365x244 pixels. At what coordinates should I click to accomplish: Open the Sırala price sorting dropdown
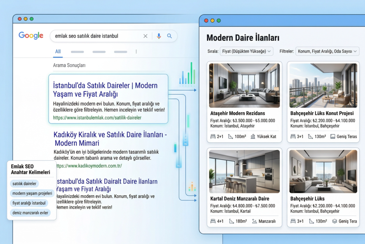[246, 51]
